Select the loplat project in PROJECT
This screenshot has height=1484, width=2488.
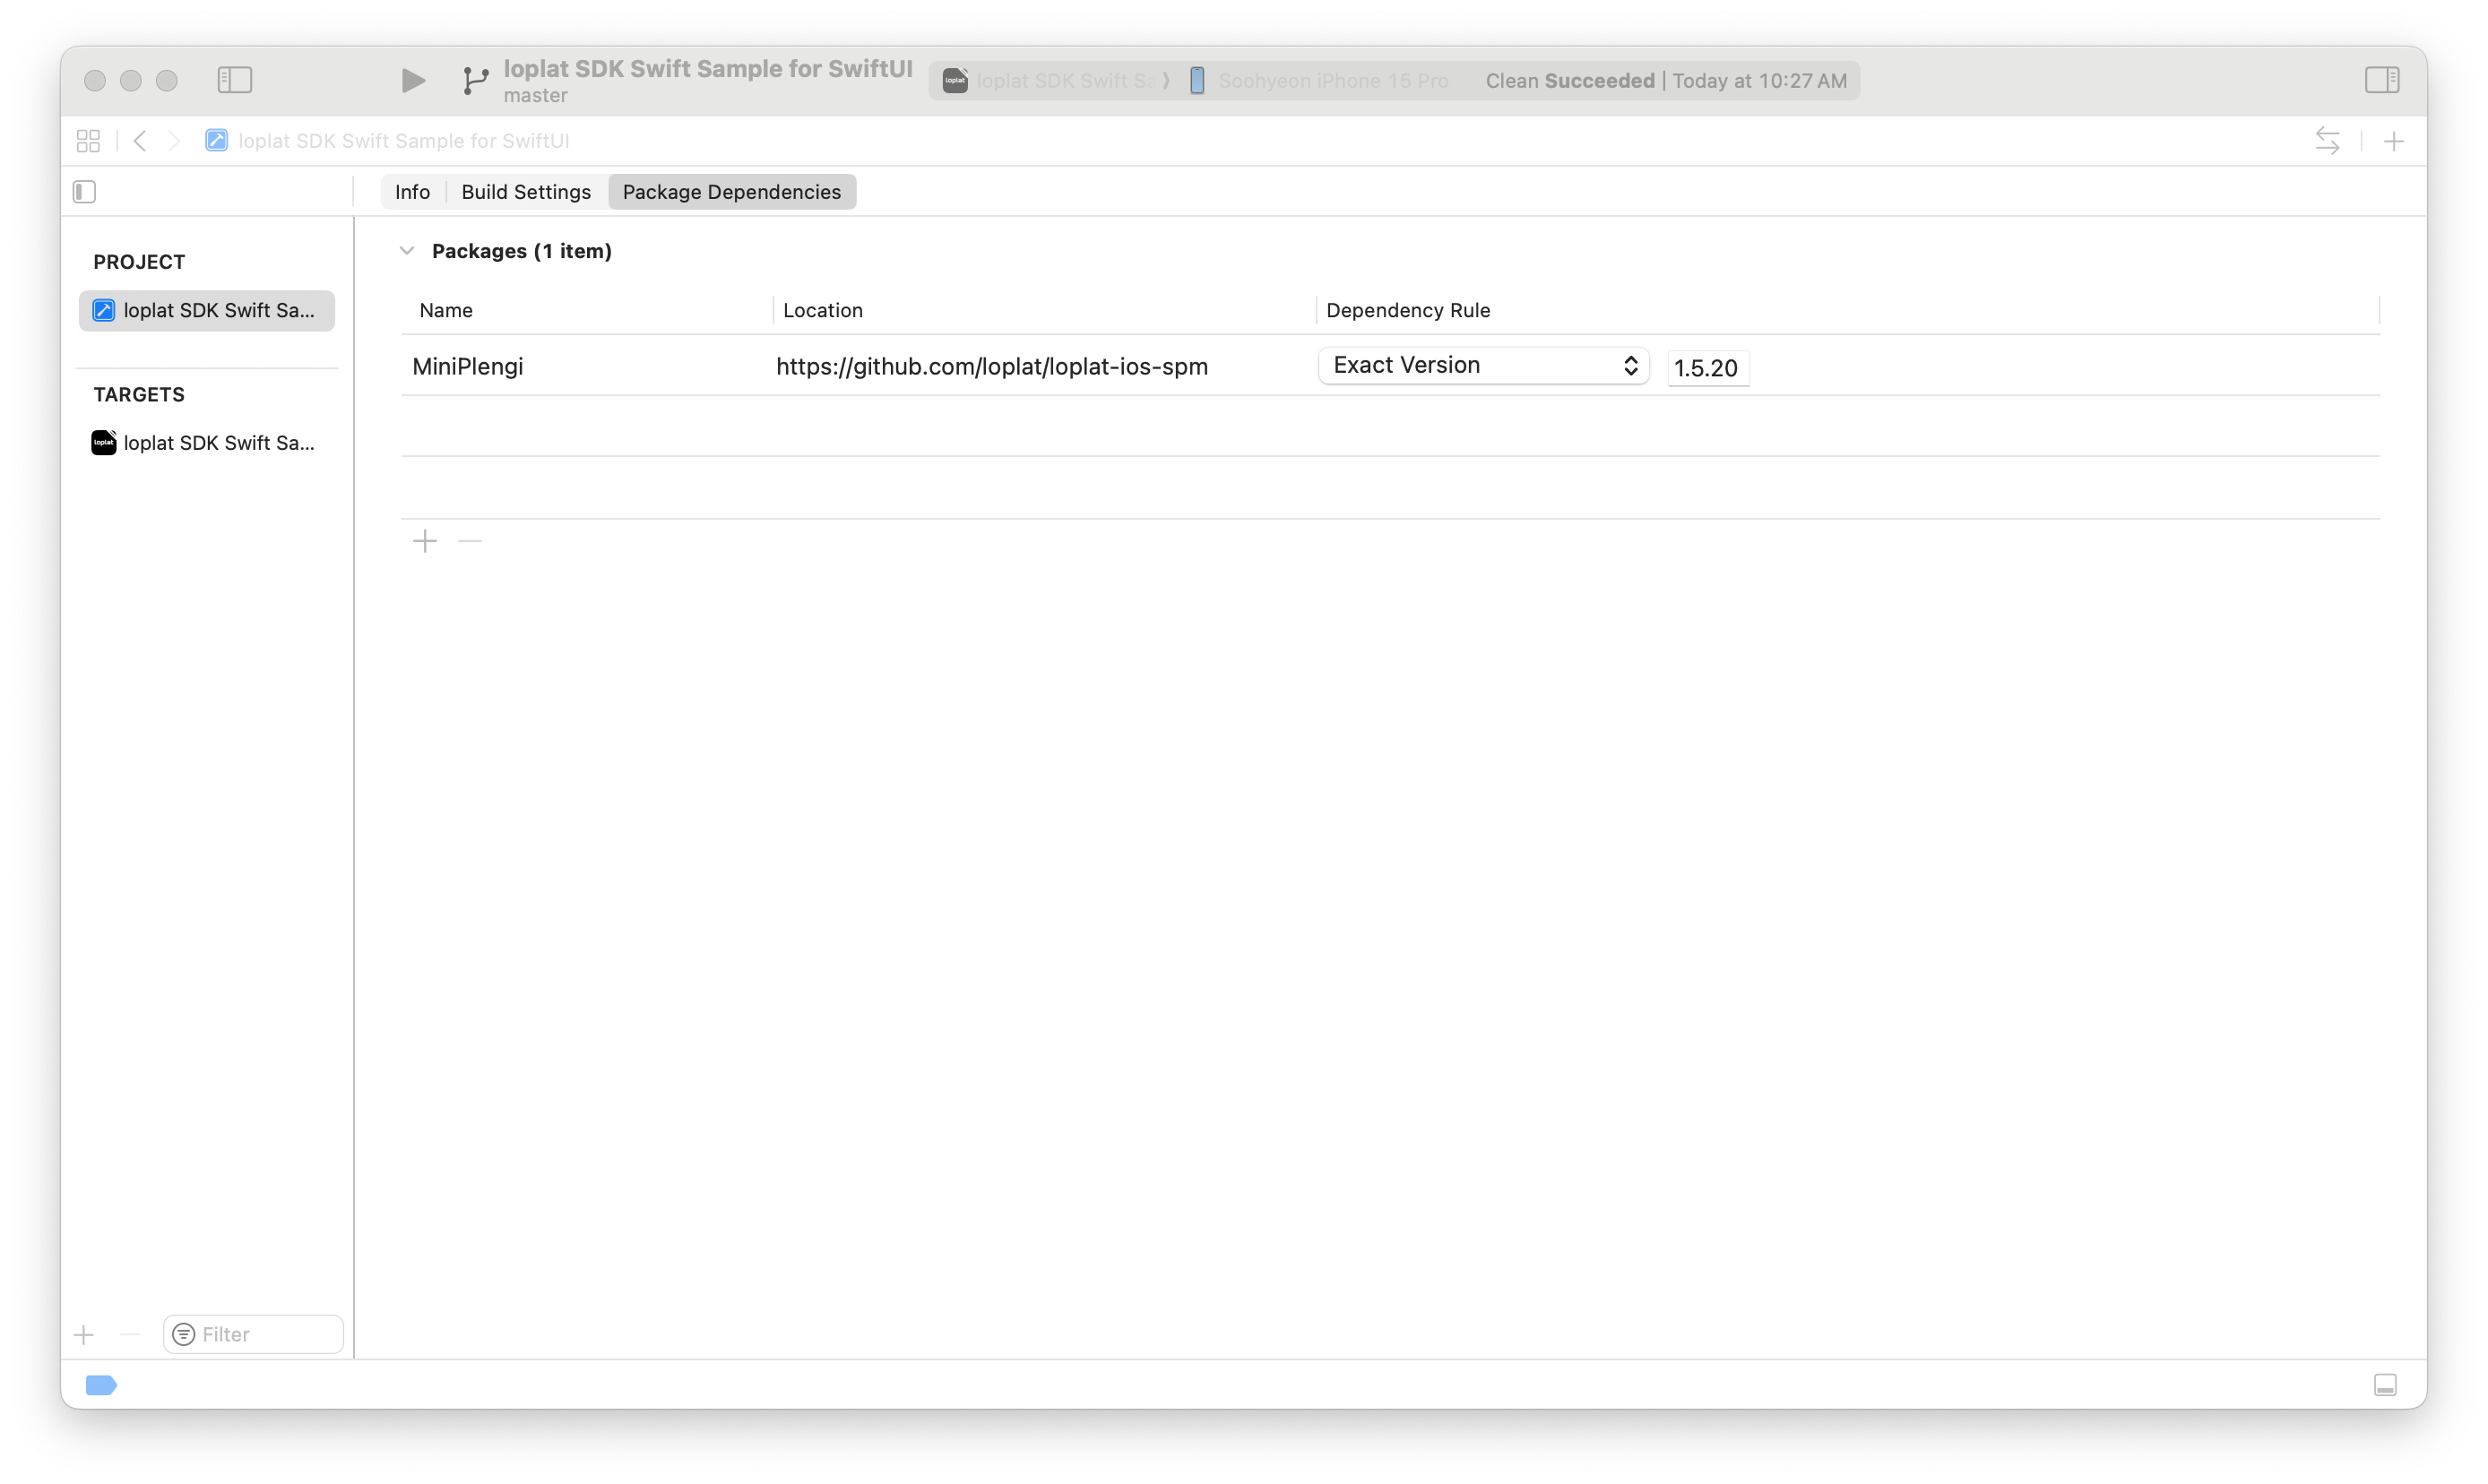tap(206, 311)
